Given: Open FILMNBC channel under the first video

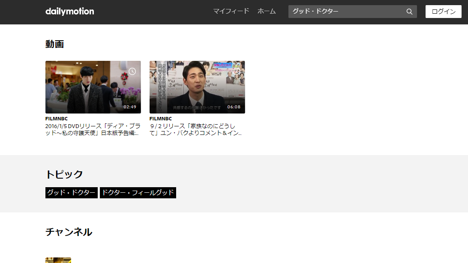Looking at the screenshot, I should [57, 119].
